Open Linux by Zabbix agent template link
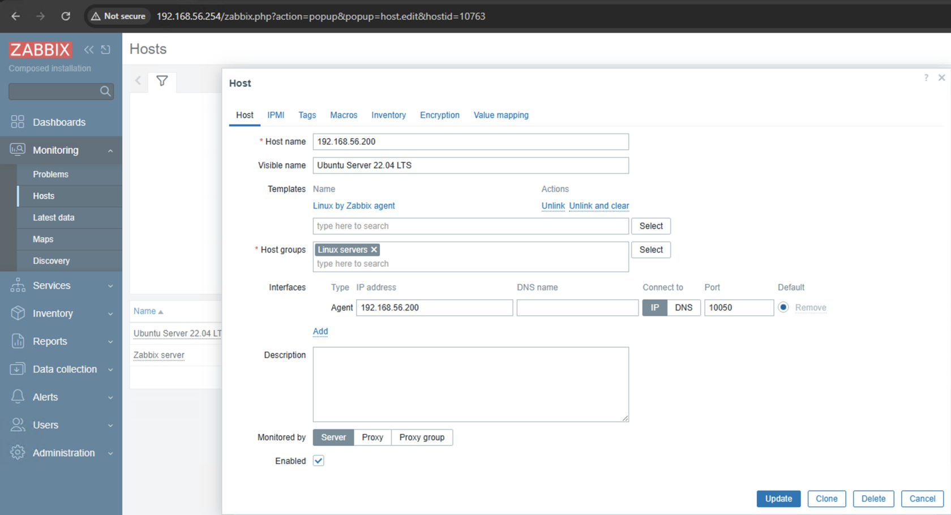The image size is (951, 515). click(x=354, y=206)
